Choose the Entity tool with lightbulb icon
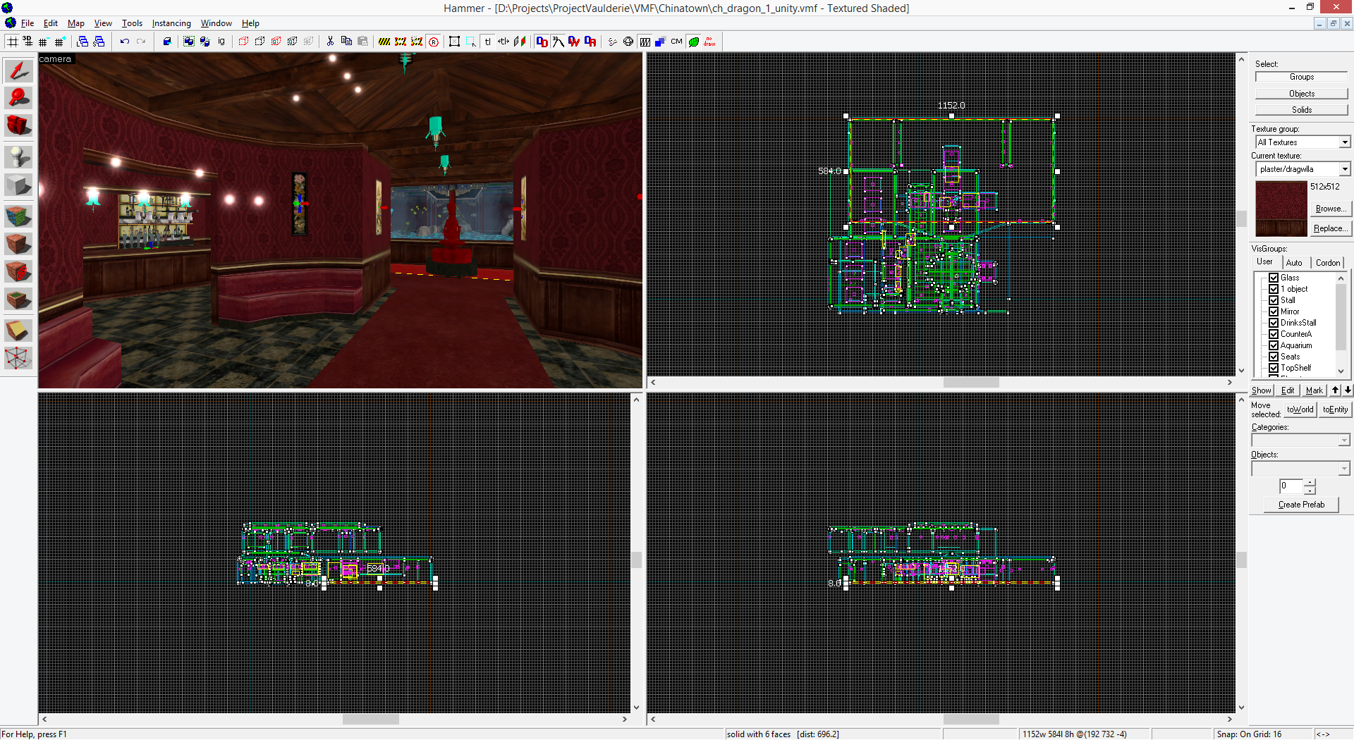This screenshot has height=740, width=1354. tap(18, 156)
